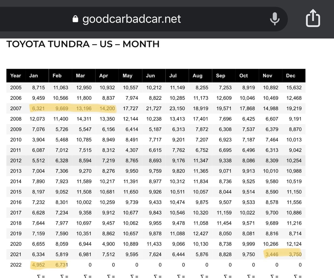334x278 pixels.
Task: Open the share sheet icon
Action: pos(313,18)
